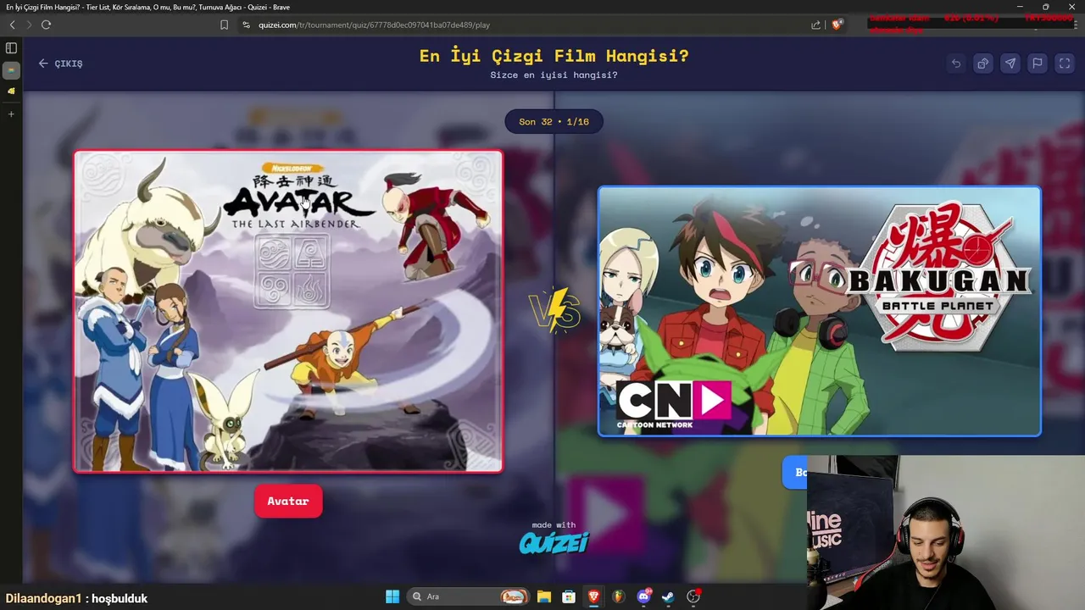The height and width of the screenshot is (610, 1085).
Task: Open the Brave Shields lion icon
Action: (x=837, y=25)
